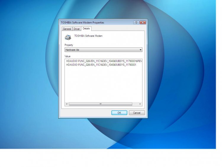Select the Details tab

point(86,28)
